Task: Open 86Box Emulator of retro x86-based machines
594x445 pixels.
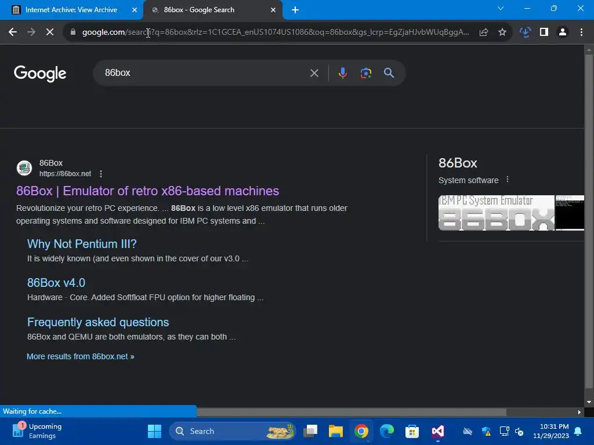Action: pos(147,191)
